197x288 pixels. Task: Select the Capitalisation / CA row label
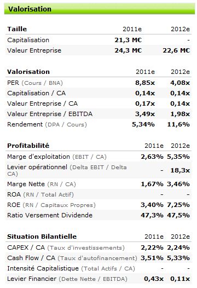click(36, 93)
